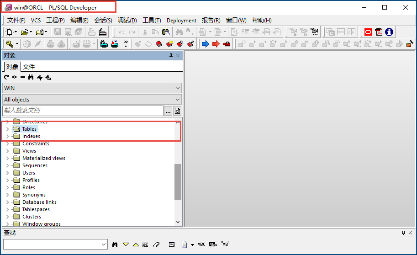This screenshot has width=417, height=255.
Task: Click the Open folder icon
Action: tap(25, 32)
